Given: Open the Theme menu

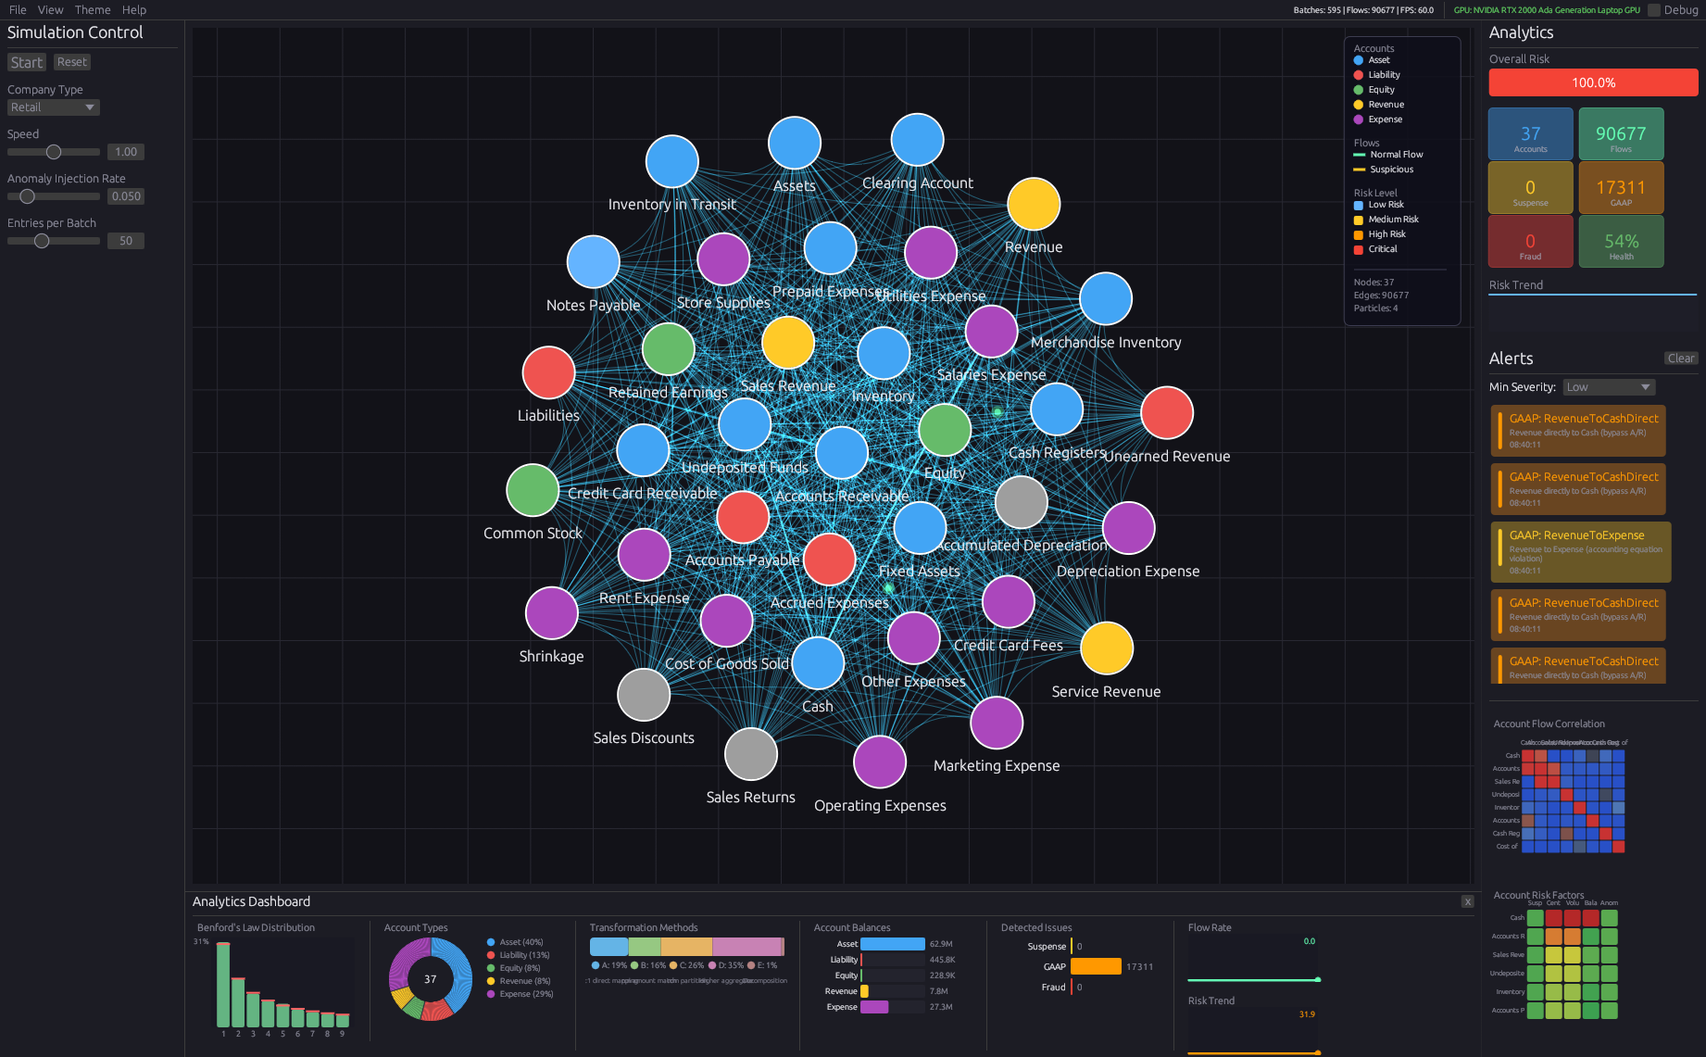Looking at the screenshot, I should 92,9.
